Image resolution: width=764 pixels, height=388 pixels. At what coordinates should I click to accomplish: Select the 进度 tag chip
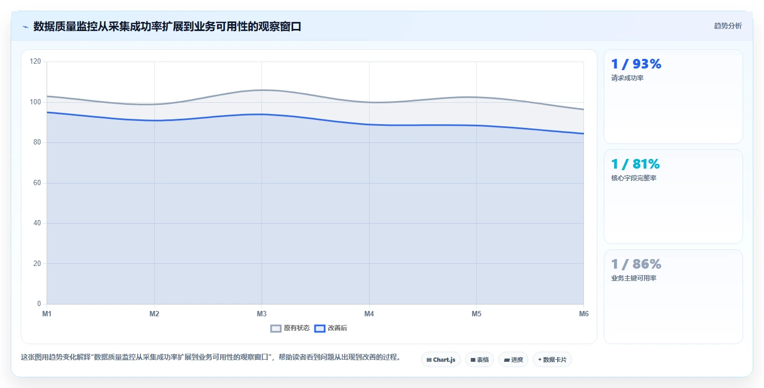513,360
